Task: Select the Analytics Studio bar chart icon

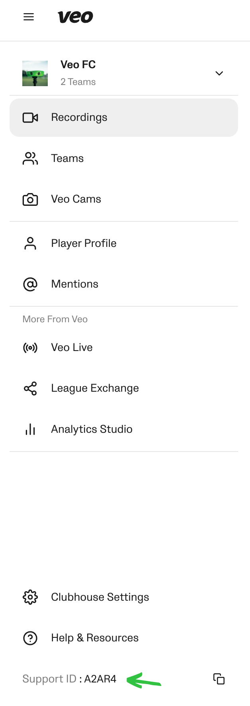Action: (x=30, y=429)
